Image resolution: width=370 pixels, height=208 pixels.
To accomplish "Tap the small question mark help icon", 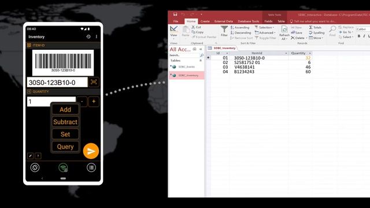I will tap(38, 156).
